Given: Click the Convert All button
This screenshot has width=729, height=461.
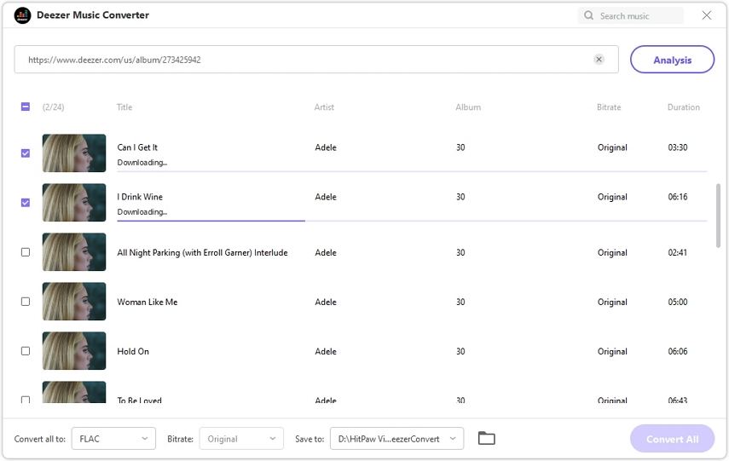Looking at the screenshot, I should point(672,439).
